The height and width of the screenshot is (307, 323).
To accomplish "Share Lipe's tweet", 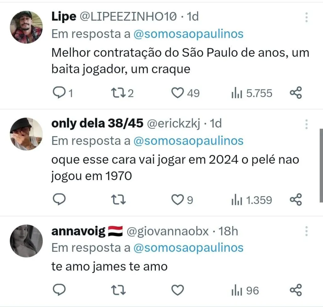I will point(296,93).
